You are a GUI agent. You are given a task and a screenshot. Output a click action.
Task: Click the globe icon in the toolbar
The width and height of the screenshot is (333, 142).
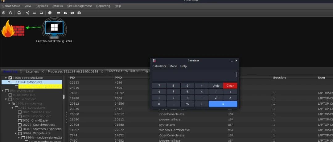pos(50,13)
